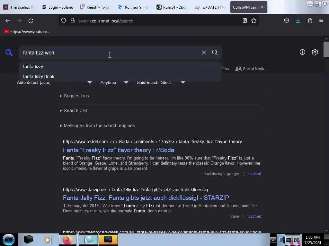Open the Anytime time range dropdown
The width and height of the screenshot is (329, 246).
click(x=114, y=82)
